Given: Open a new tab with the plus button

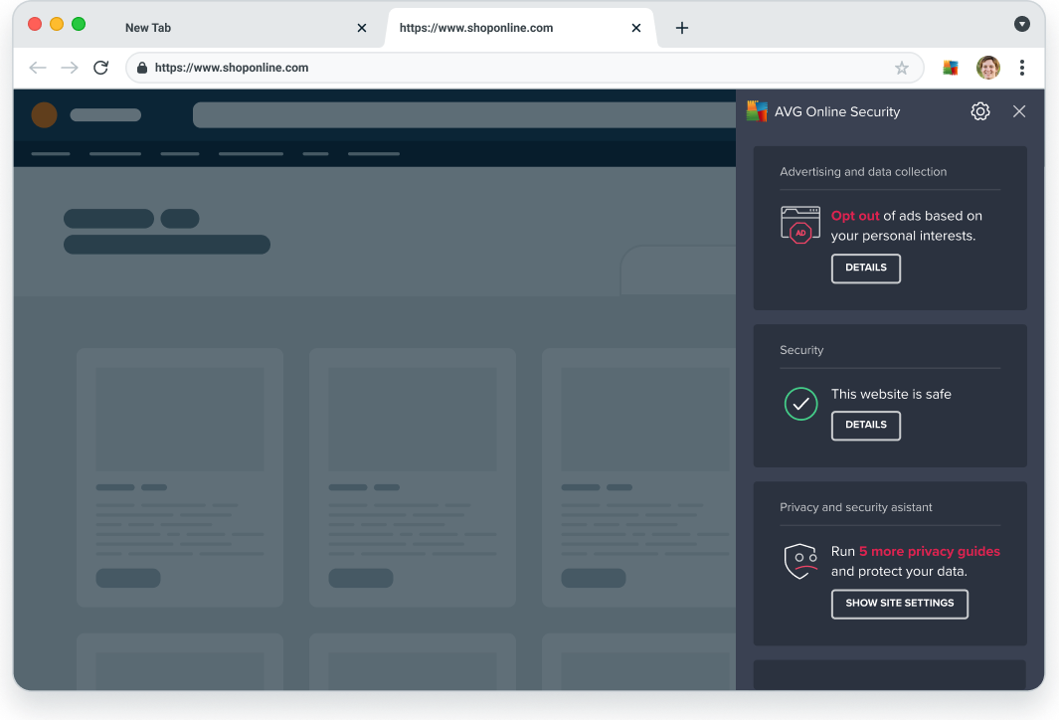Looking at the screenshot, I should [682, 28].
